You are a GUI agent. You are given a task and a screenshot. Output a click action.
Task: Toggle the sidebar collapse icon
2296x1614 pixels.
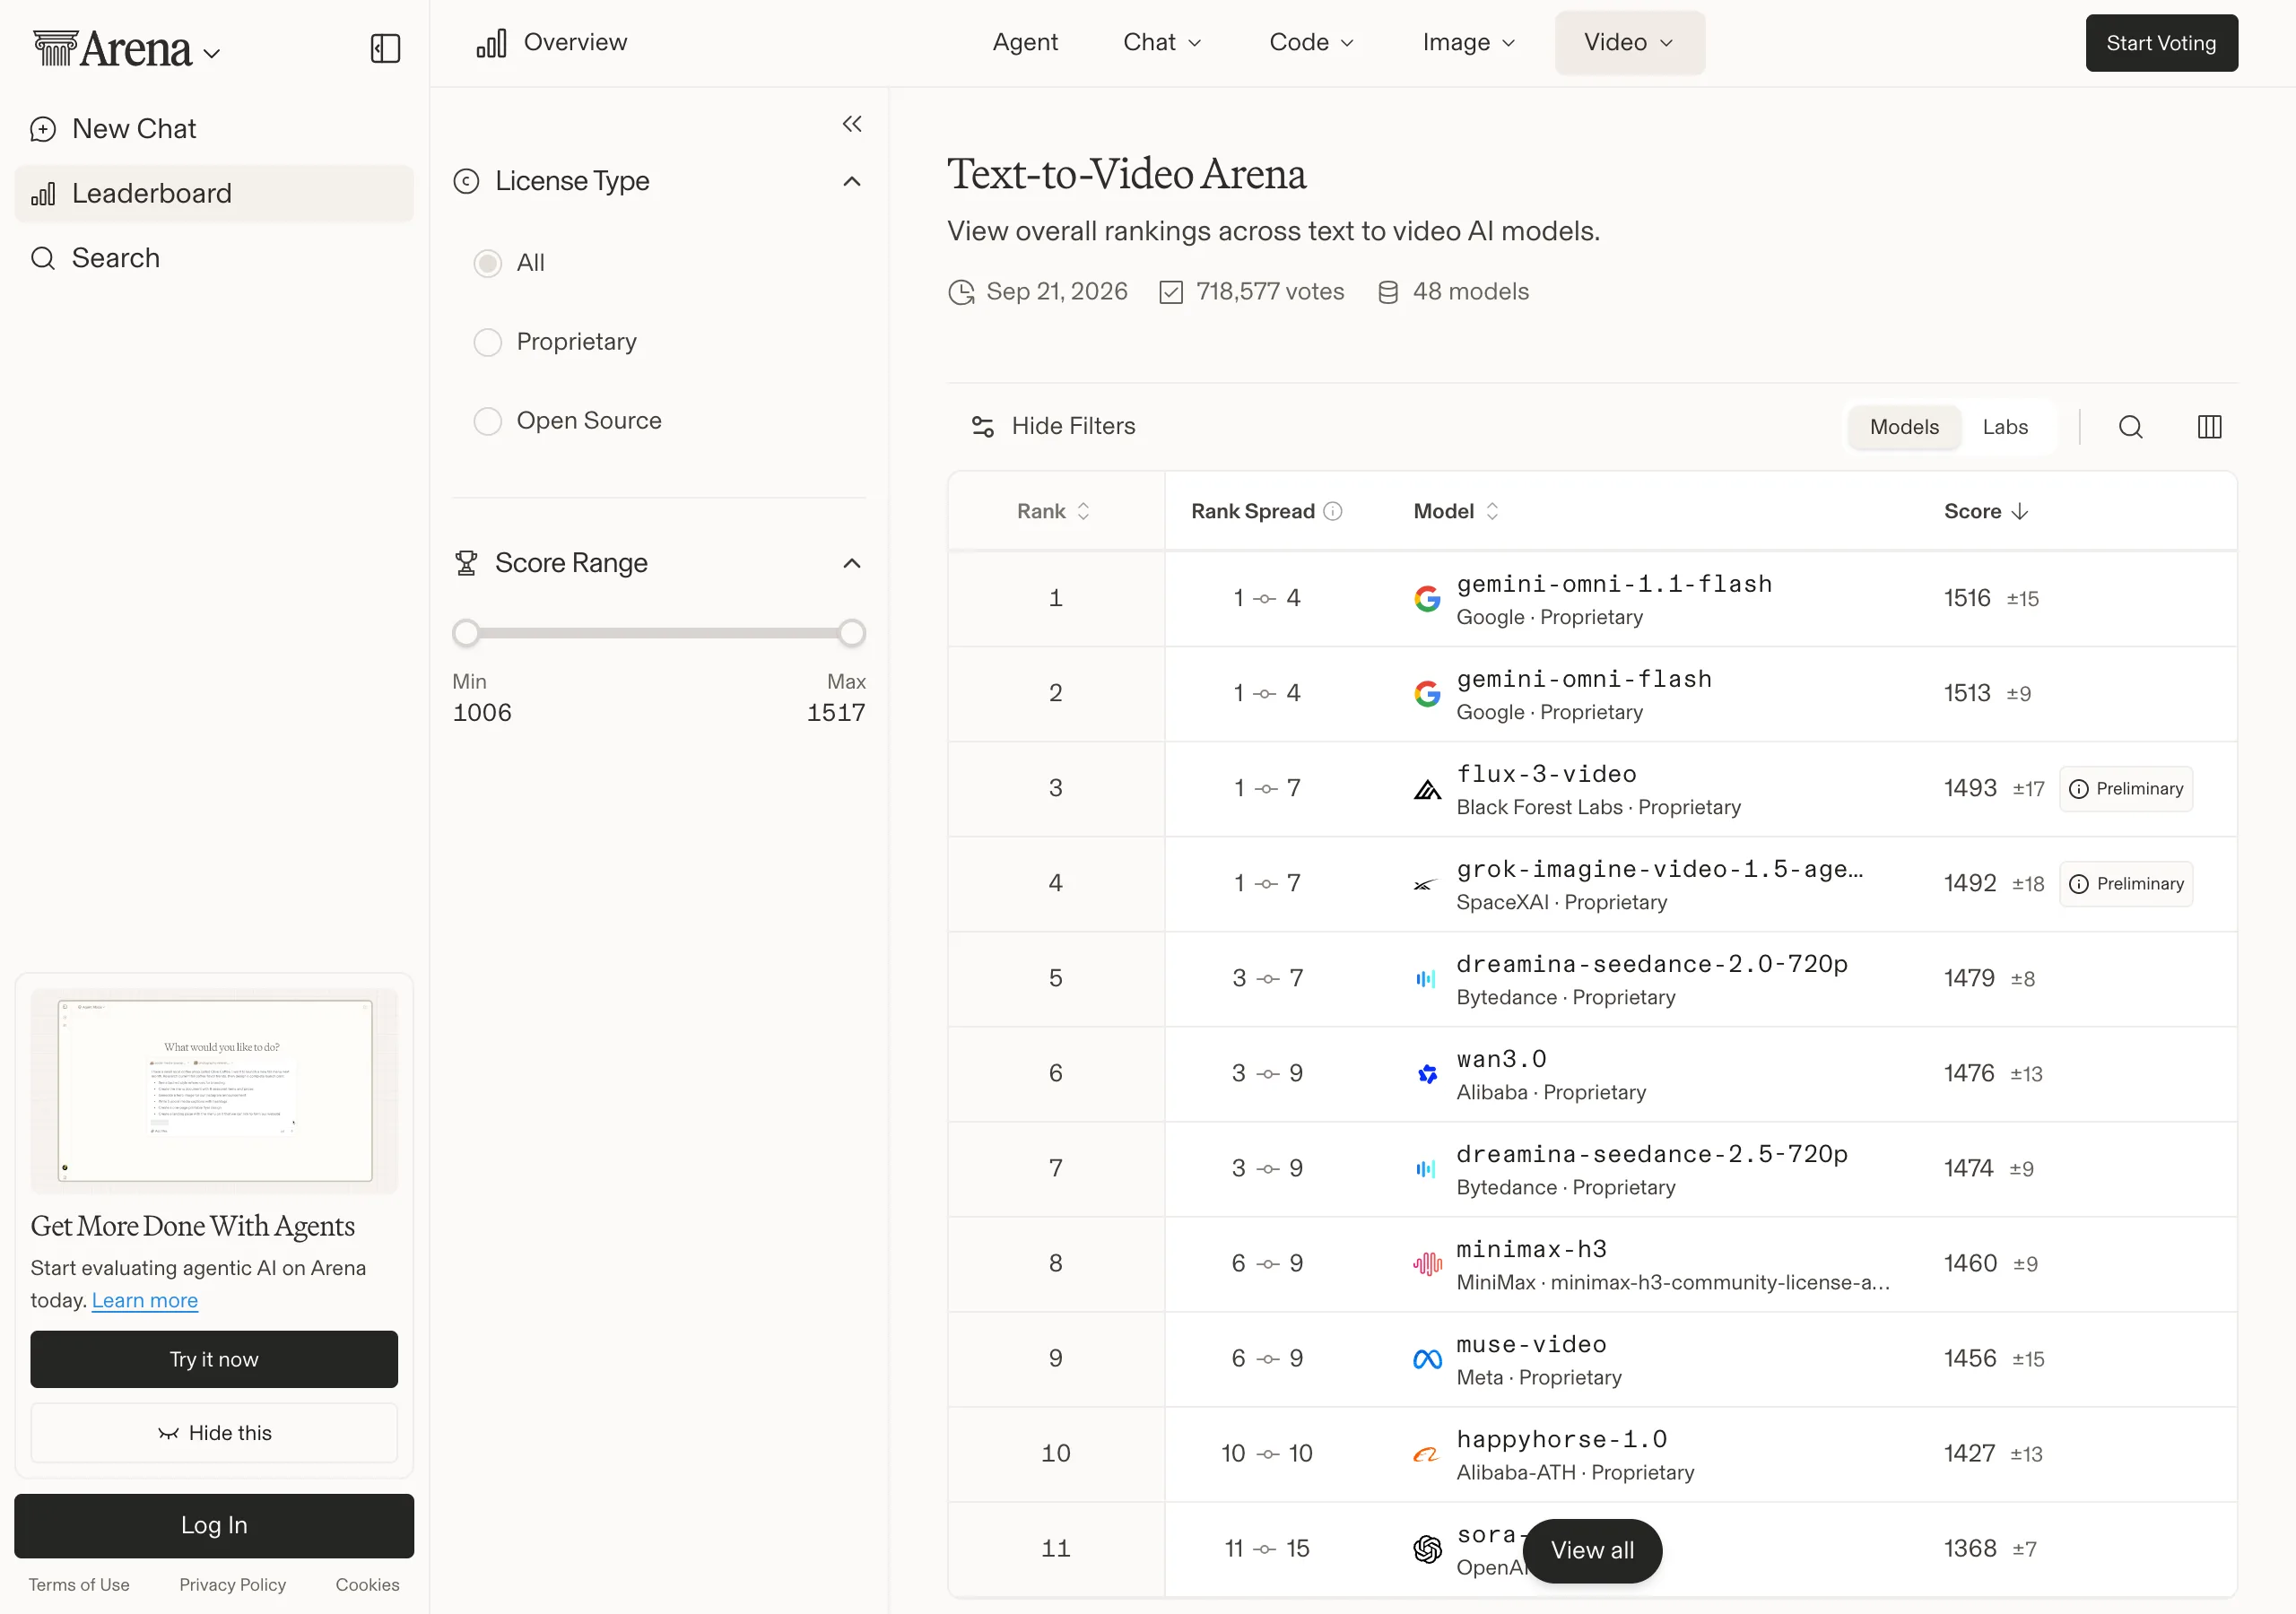pyautogui.click(x=385, y=48)
